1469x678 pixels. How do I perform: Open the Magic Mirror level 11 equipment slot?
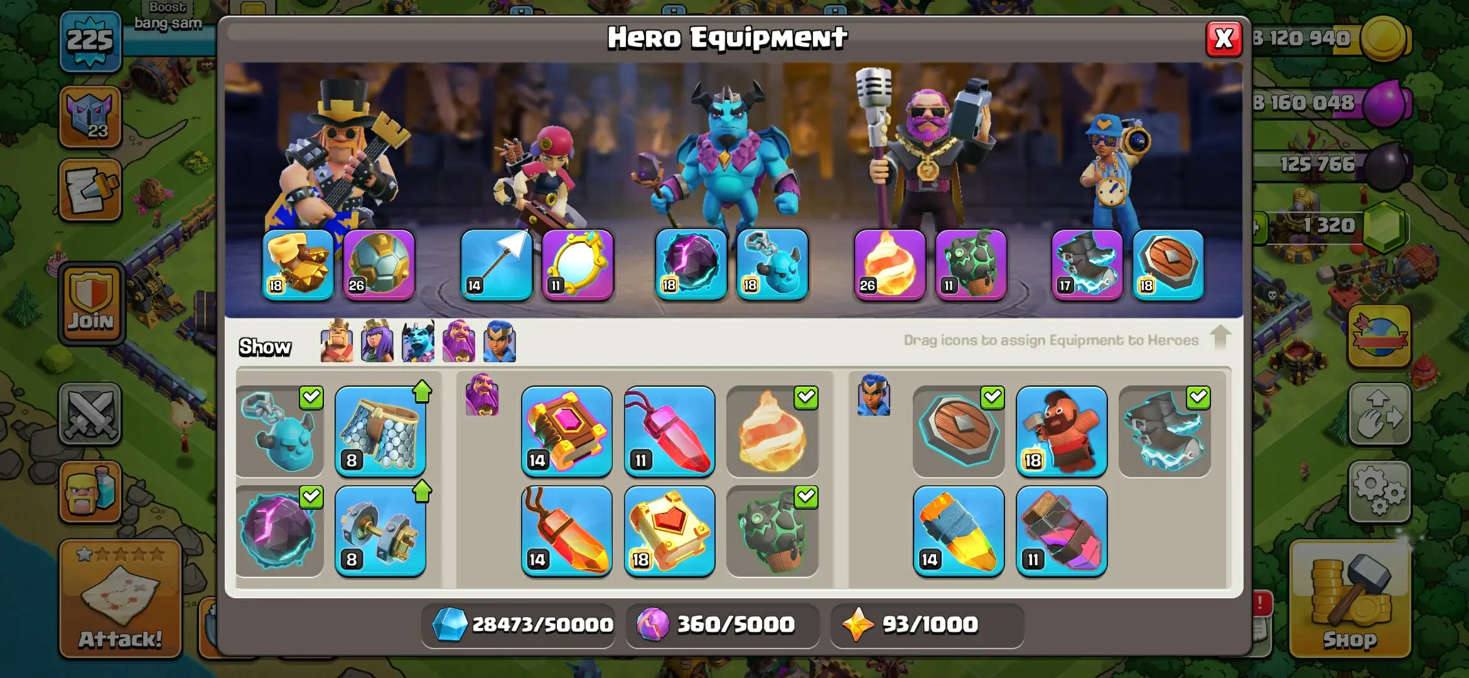(578, 264)
